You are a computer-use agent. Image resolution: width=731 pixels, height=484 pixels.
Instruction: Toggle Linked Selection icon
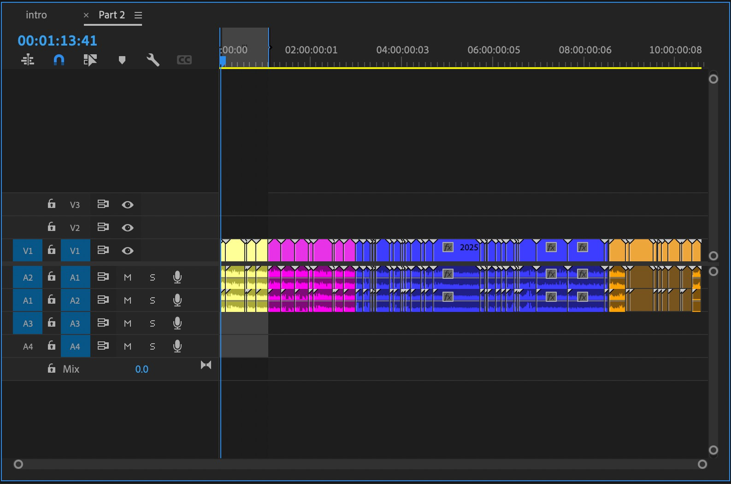[x=90, y=60]
